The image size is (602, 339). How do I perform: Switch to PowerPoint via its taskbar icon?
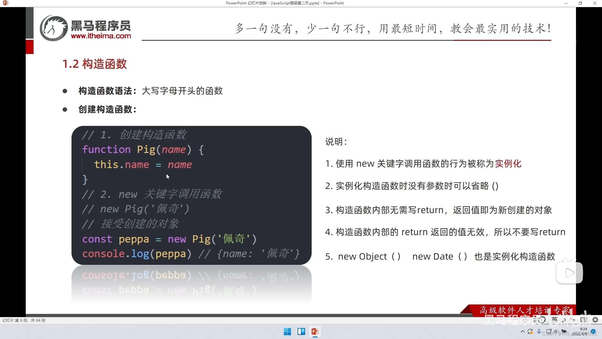pyautogui.click(x=315, y=331)
